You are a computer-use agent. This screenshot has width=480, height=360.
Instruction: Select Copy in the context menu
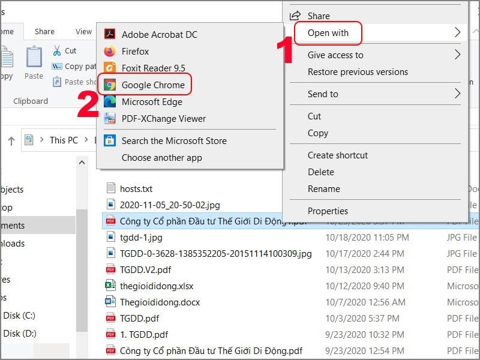click(318, 133)
